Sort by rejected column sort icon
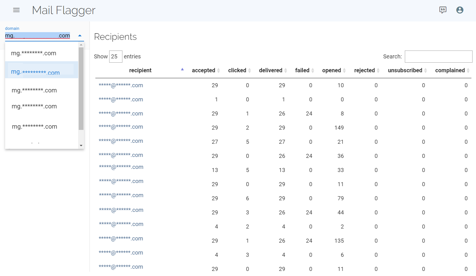 [378, 71]
